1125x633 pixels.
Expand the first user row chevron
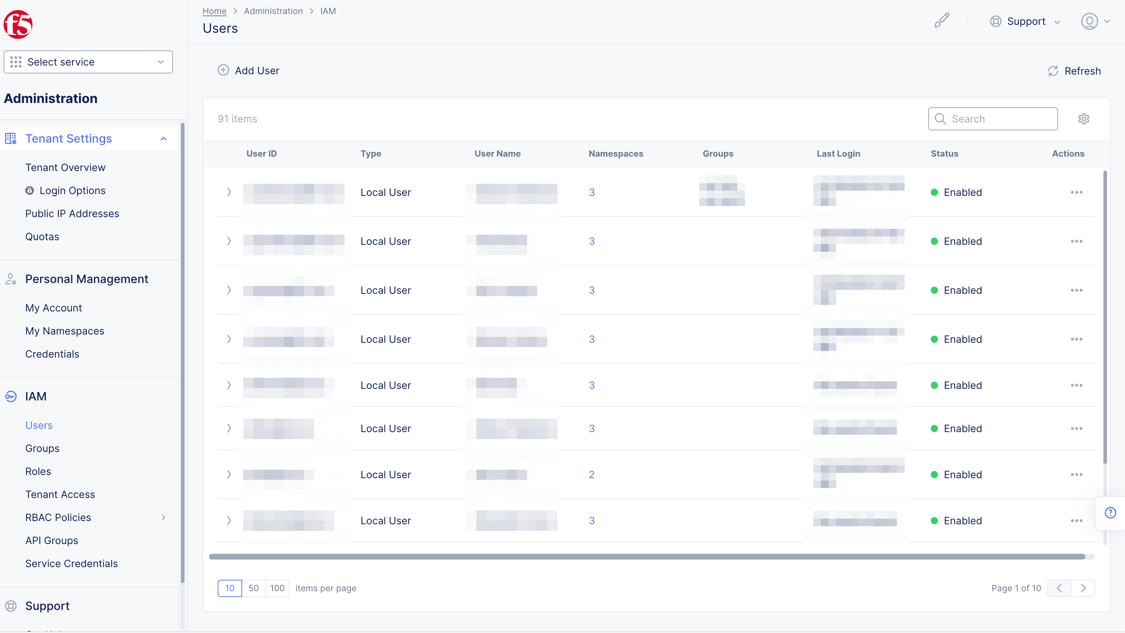pos(229,192)
